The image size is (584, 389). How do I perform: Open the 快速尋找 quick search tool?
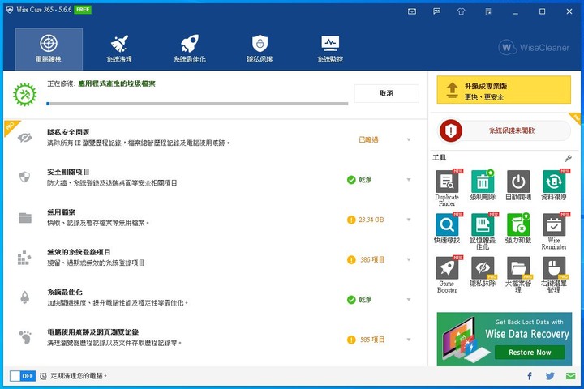point(447,225)
